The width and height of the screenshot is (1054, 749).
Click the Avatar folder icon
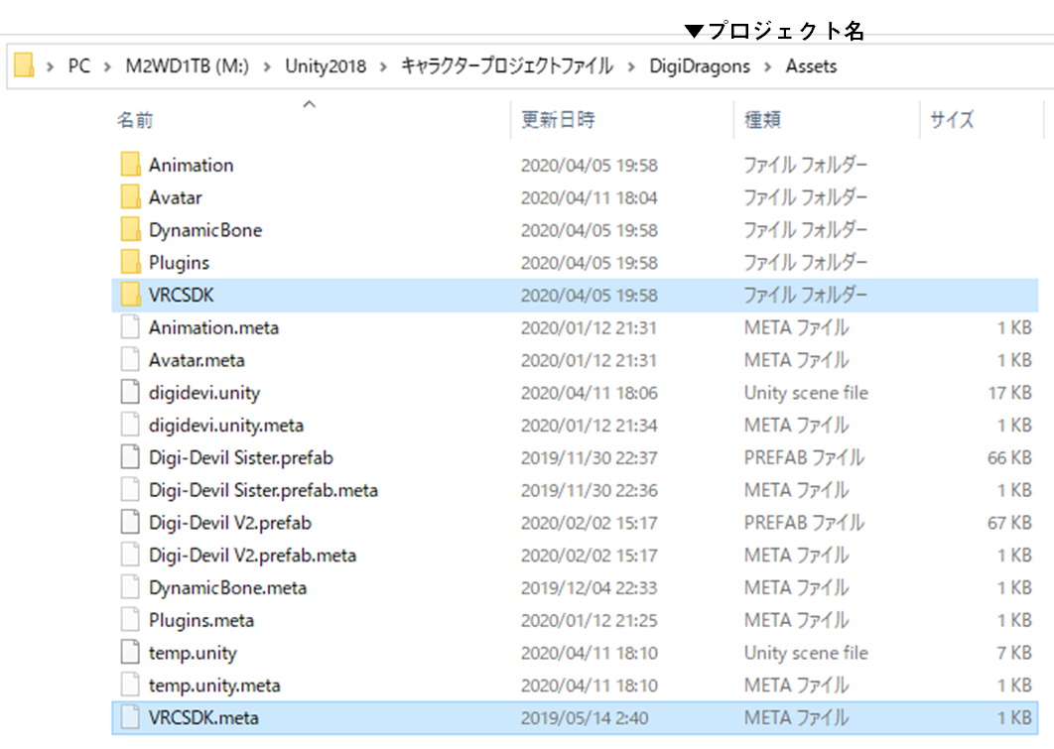[x=130, y=196]
